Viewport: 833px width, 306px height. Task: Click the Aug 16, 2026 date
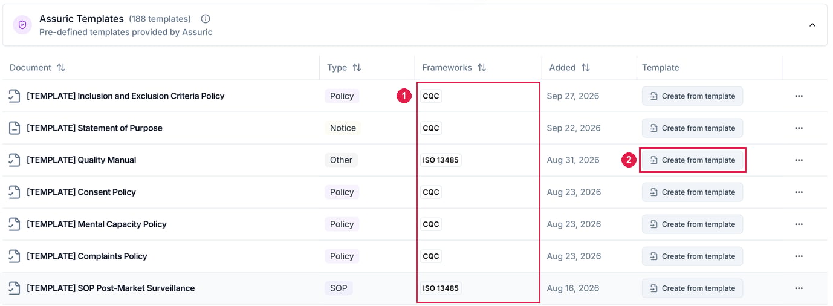click(573, 288)
